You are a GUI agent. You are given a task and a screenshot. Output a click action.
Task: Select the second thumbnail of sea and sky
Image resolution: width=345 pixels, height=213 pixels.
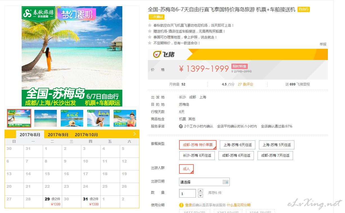pos(46,118)
